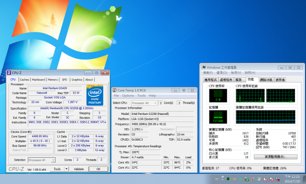Click the Power 4.7 watts value in Core Temp
306x184 pixels.
(145, 157)
